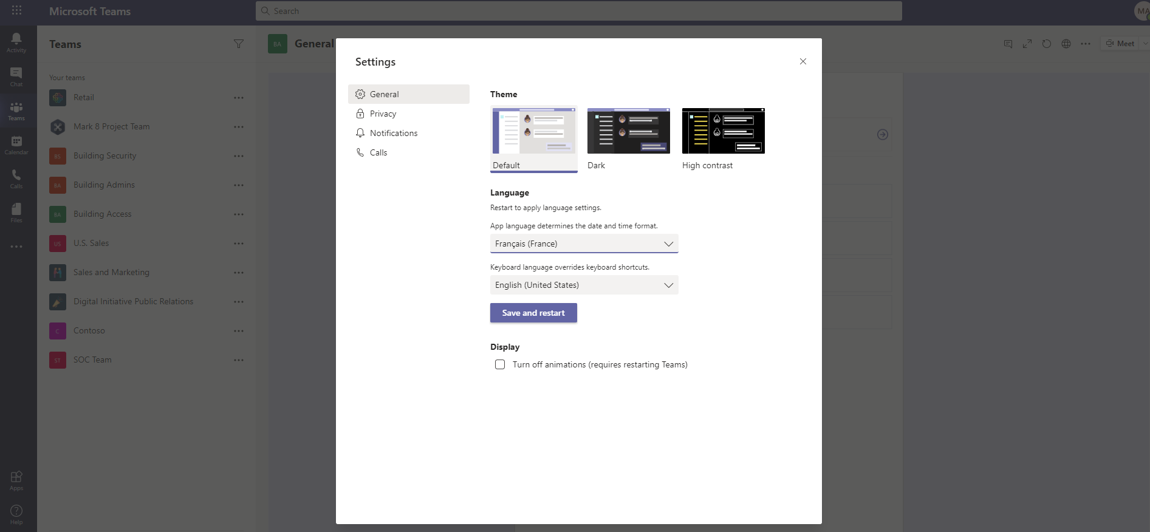Switch to General settings tab
Viewport: 1150px width, 532px height.
(409, 94)
